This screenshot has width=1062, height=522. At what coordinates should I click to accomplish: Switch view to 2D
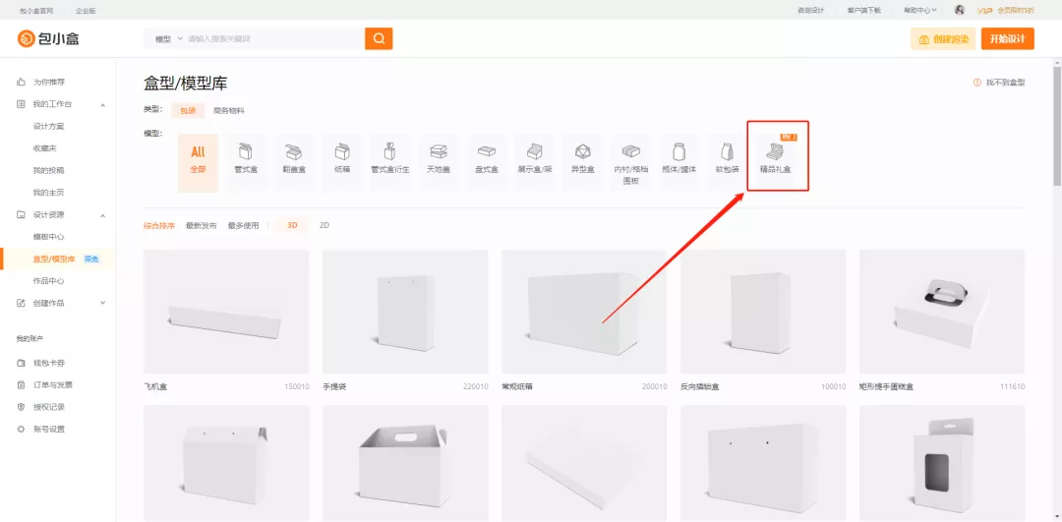[324, 225]
